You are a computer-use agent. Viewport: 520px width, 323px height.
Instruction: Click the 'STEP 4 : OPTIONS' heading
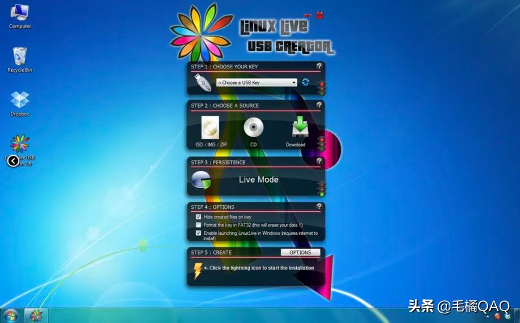tap(213, 207)
